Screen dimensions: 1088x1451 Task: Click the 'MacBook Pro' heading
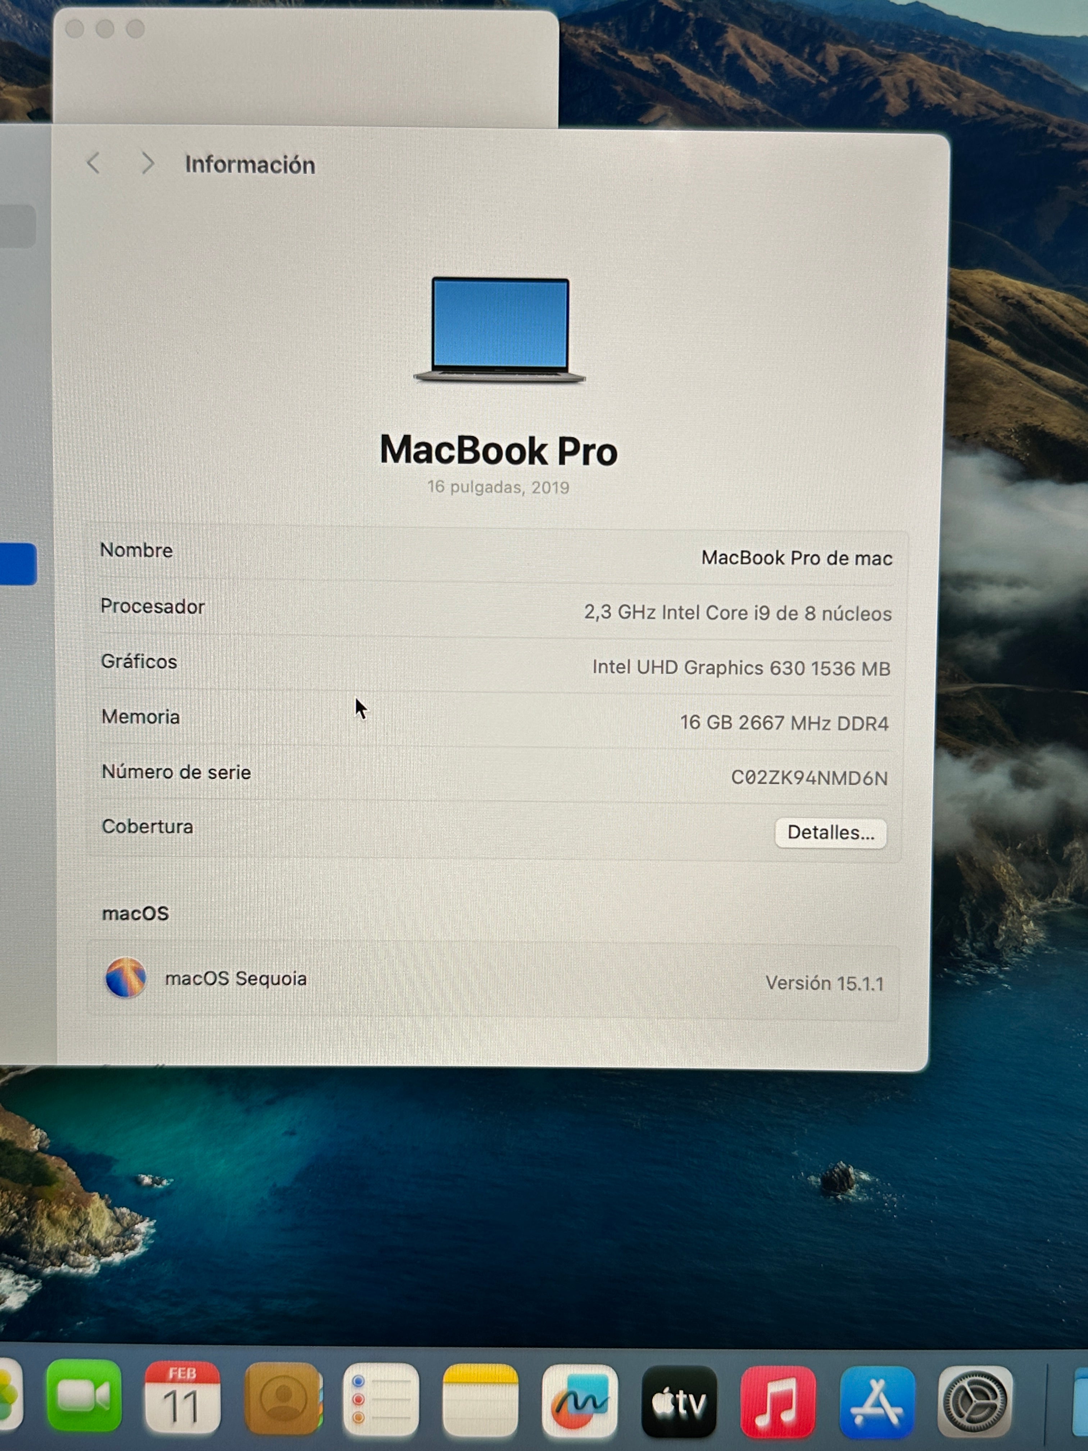(498, 451)
